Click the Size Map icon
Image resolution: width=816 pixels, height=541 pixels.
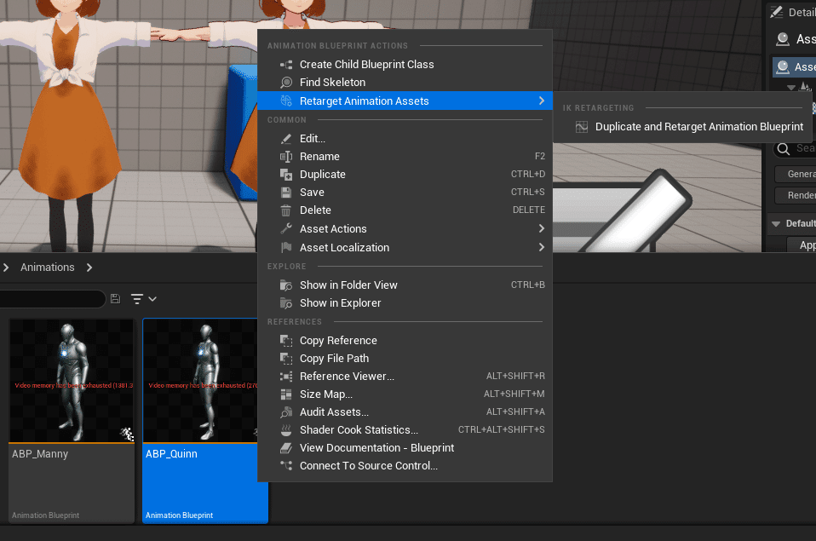(286, 394)
